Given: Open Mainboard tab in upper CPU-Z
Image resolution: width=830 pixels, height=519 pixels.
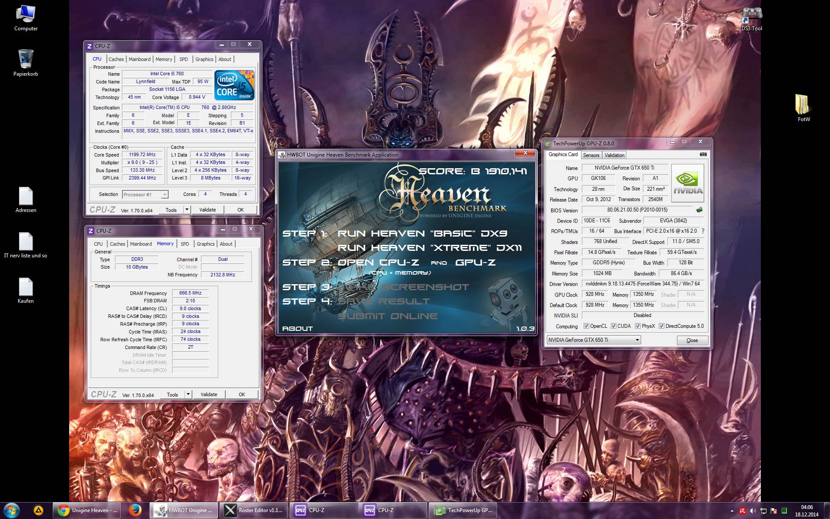Looking at the screenshot, I should point(140,59).
